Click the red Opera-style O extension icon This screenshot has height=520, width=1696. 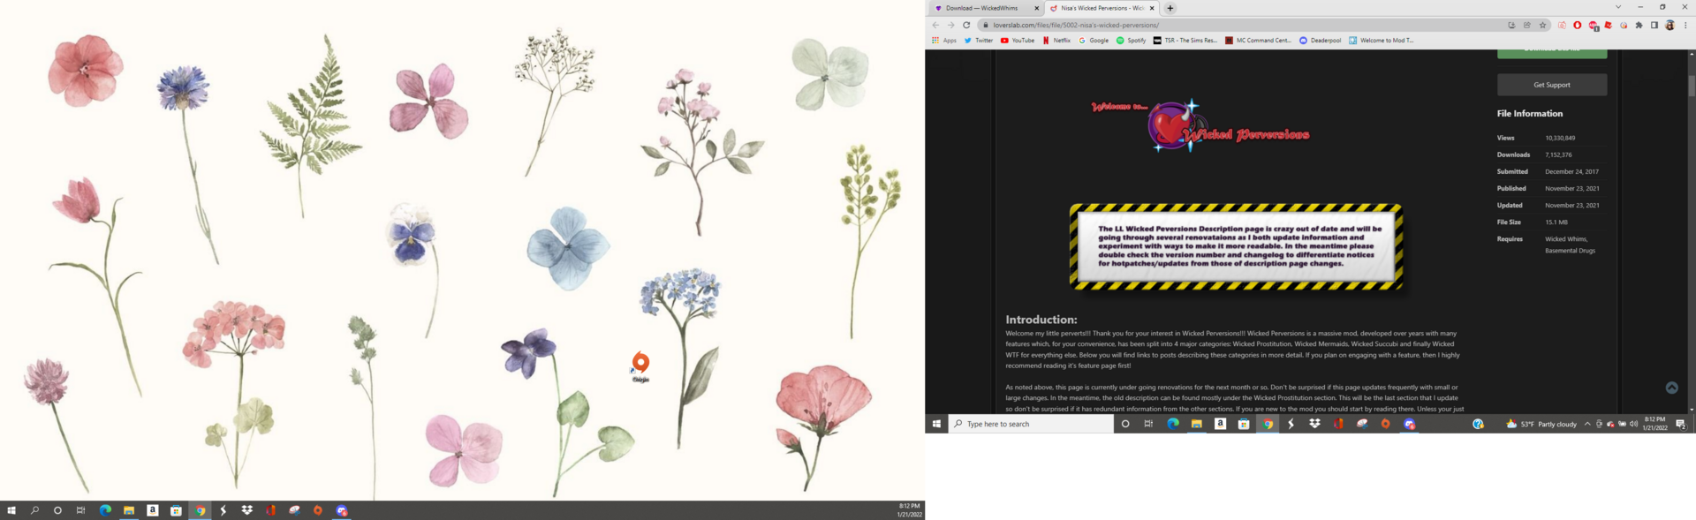pos(1578,25)
